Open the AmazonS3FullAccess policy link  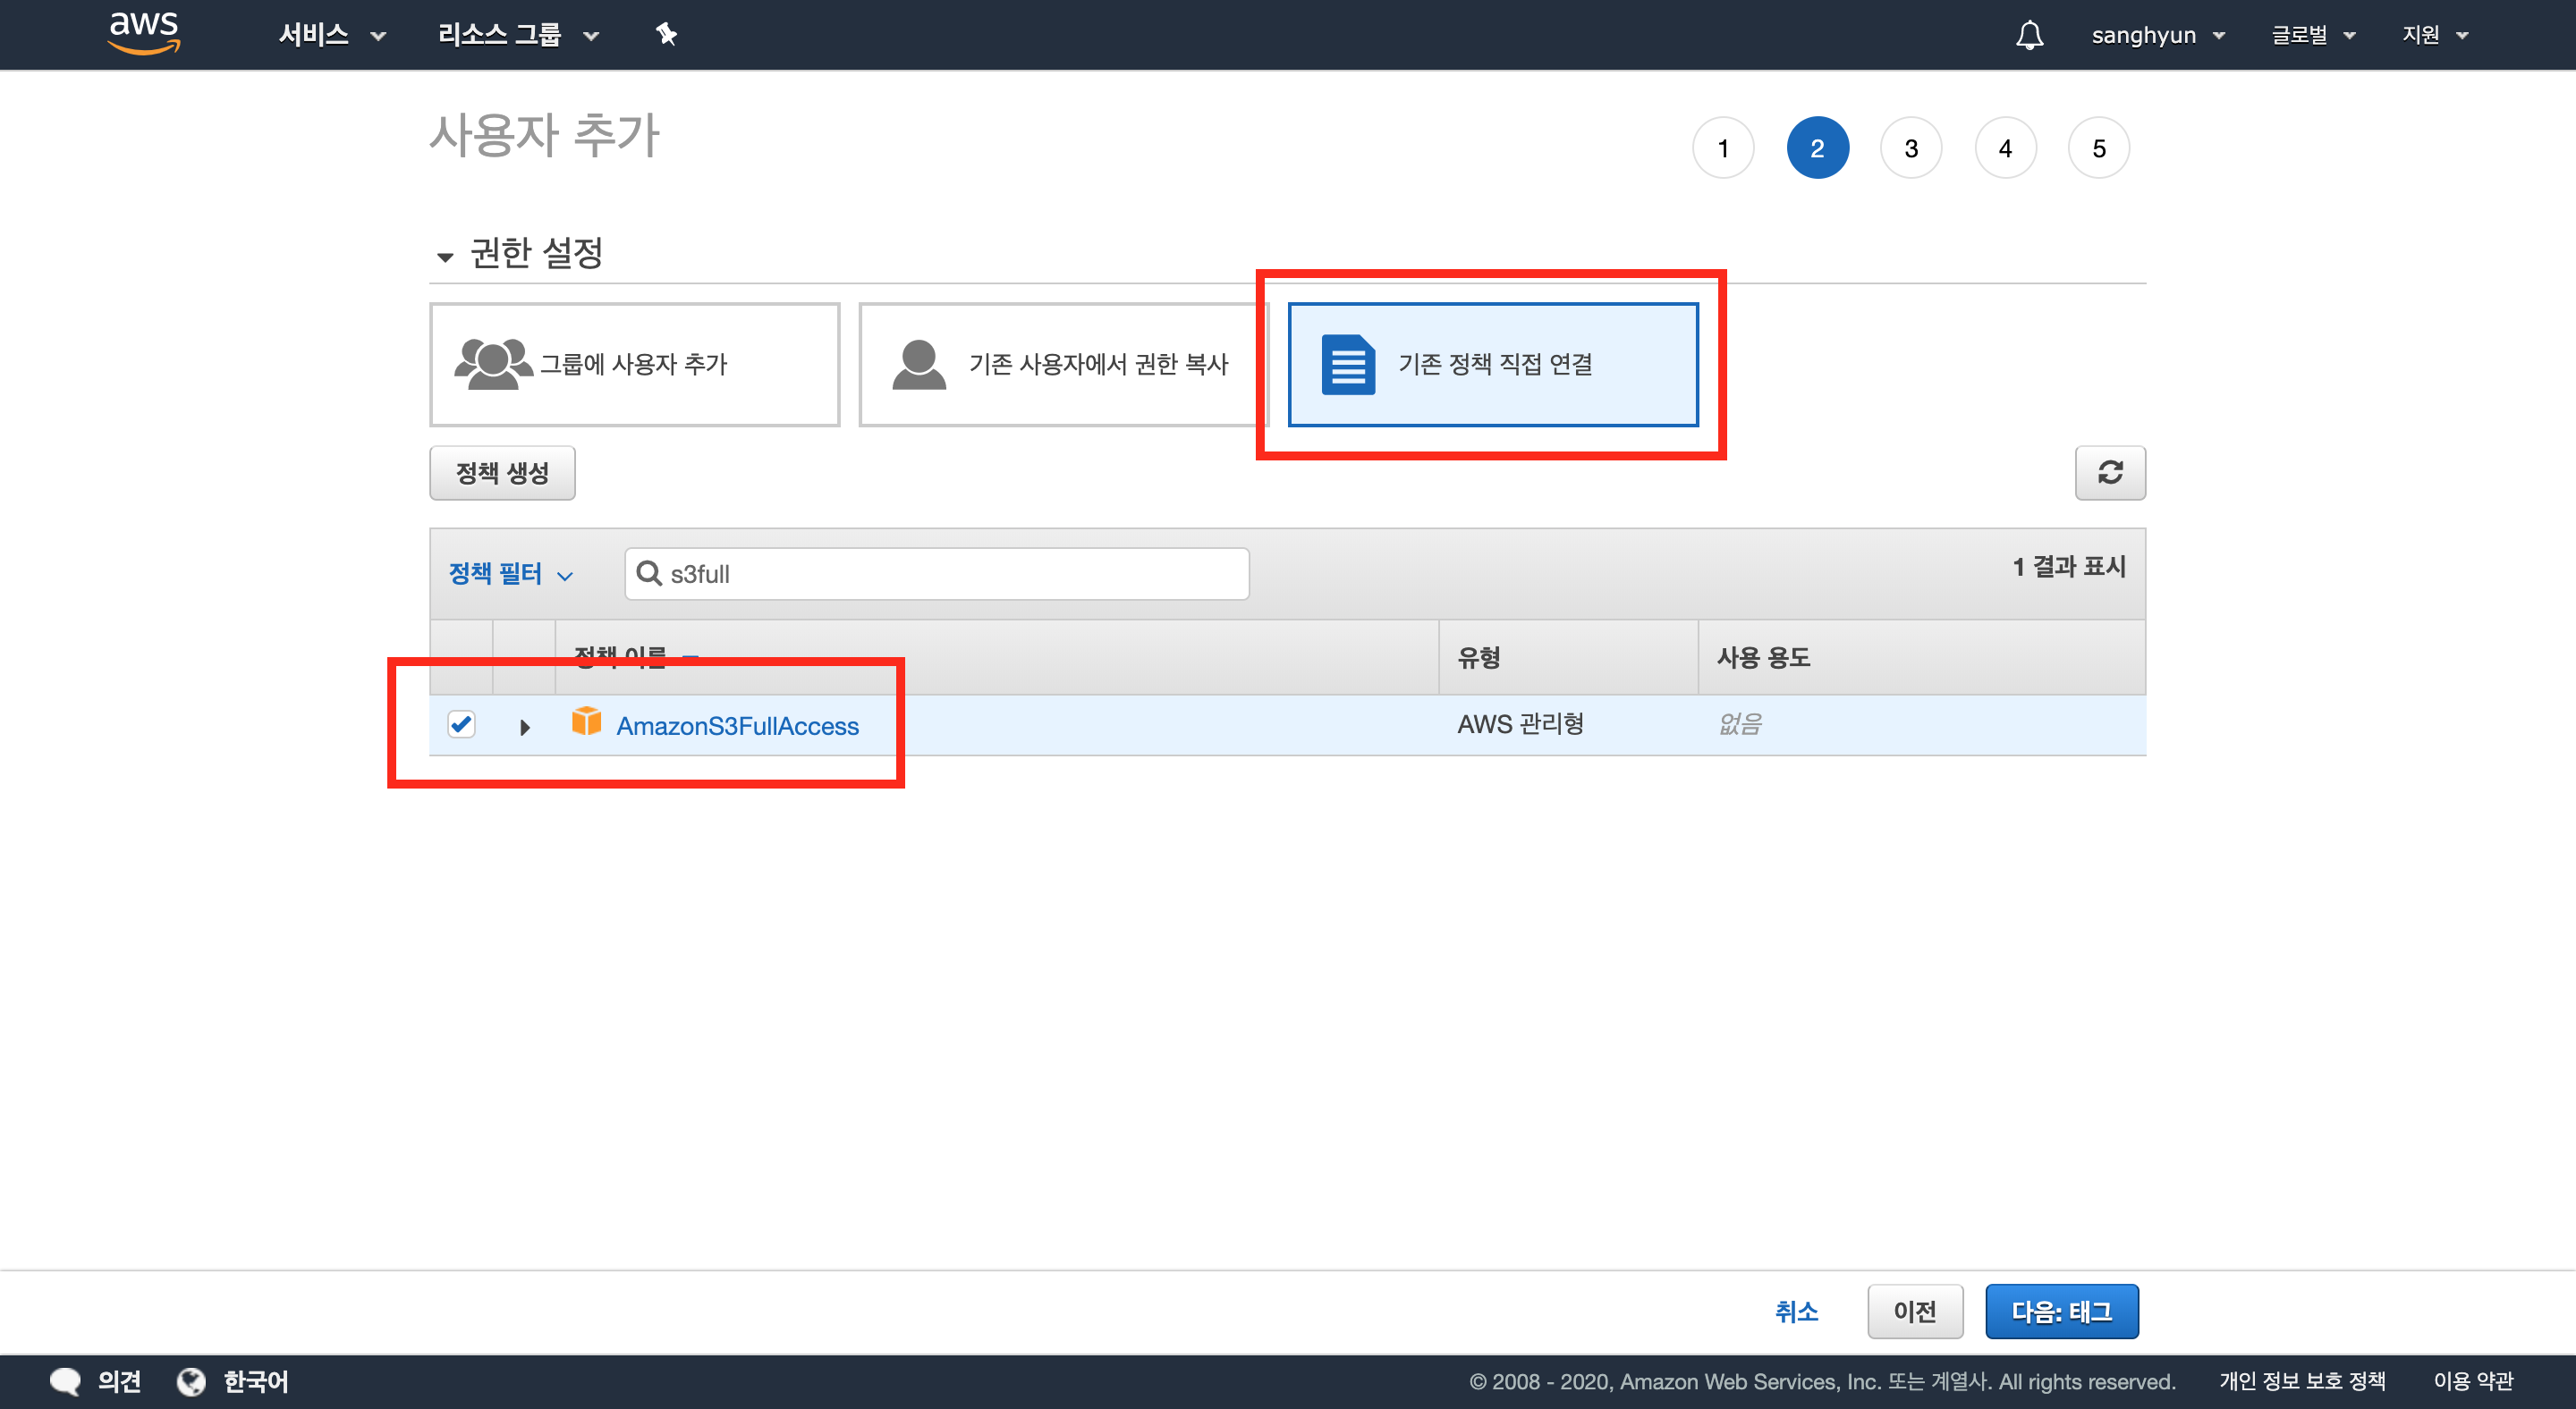coord(737,725)
